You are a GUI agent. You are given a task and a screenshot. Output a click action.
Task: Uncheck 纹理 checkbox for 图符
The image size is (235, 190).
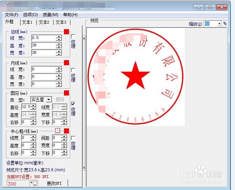click(x=73, y=104)
